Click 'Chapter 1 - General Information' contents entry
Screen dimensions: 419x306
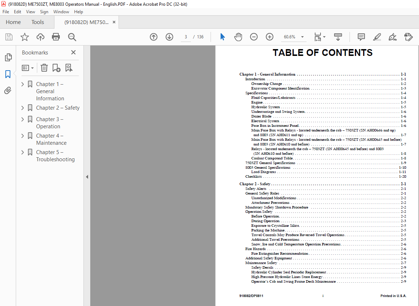323,74
